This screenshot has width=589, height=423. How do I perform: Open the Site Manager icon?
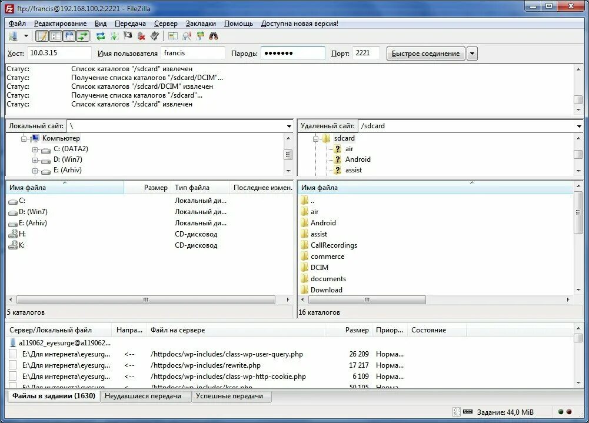click(x=13, y=36)
